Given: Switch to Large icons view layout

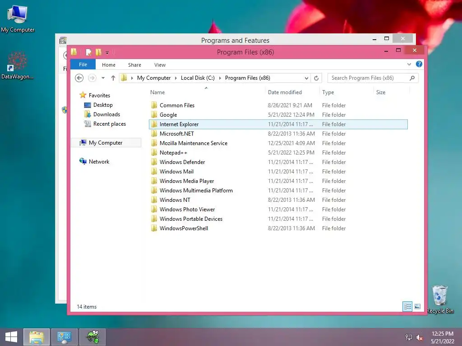Looking at the screenshot, I should point(417,306).
